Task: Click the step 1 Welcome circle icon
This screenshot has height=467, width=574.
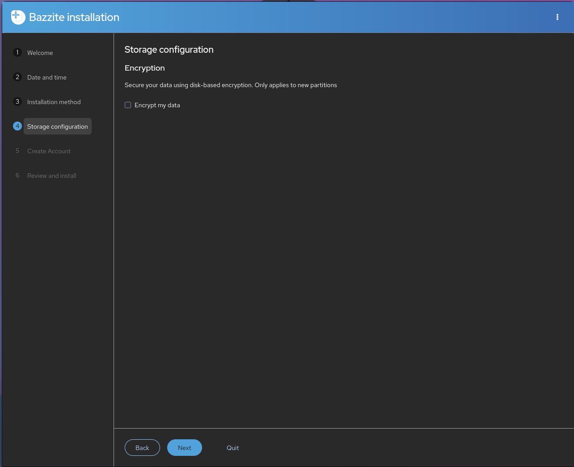Action: pyautogui.click(x=17, y=52)
